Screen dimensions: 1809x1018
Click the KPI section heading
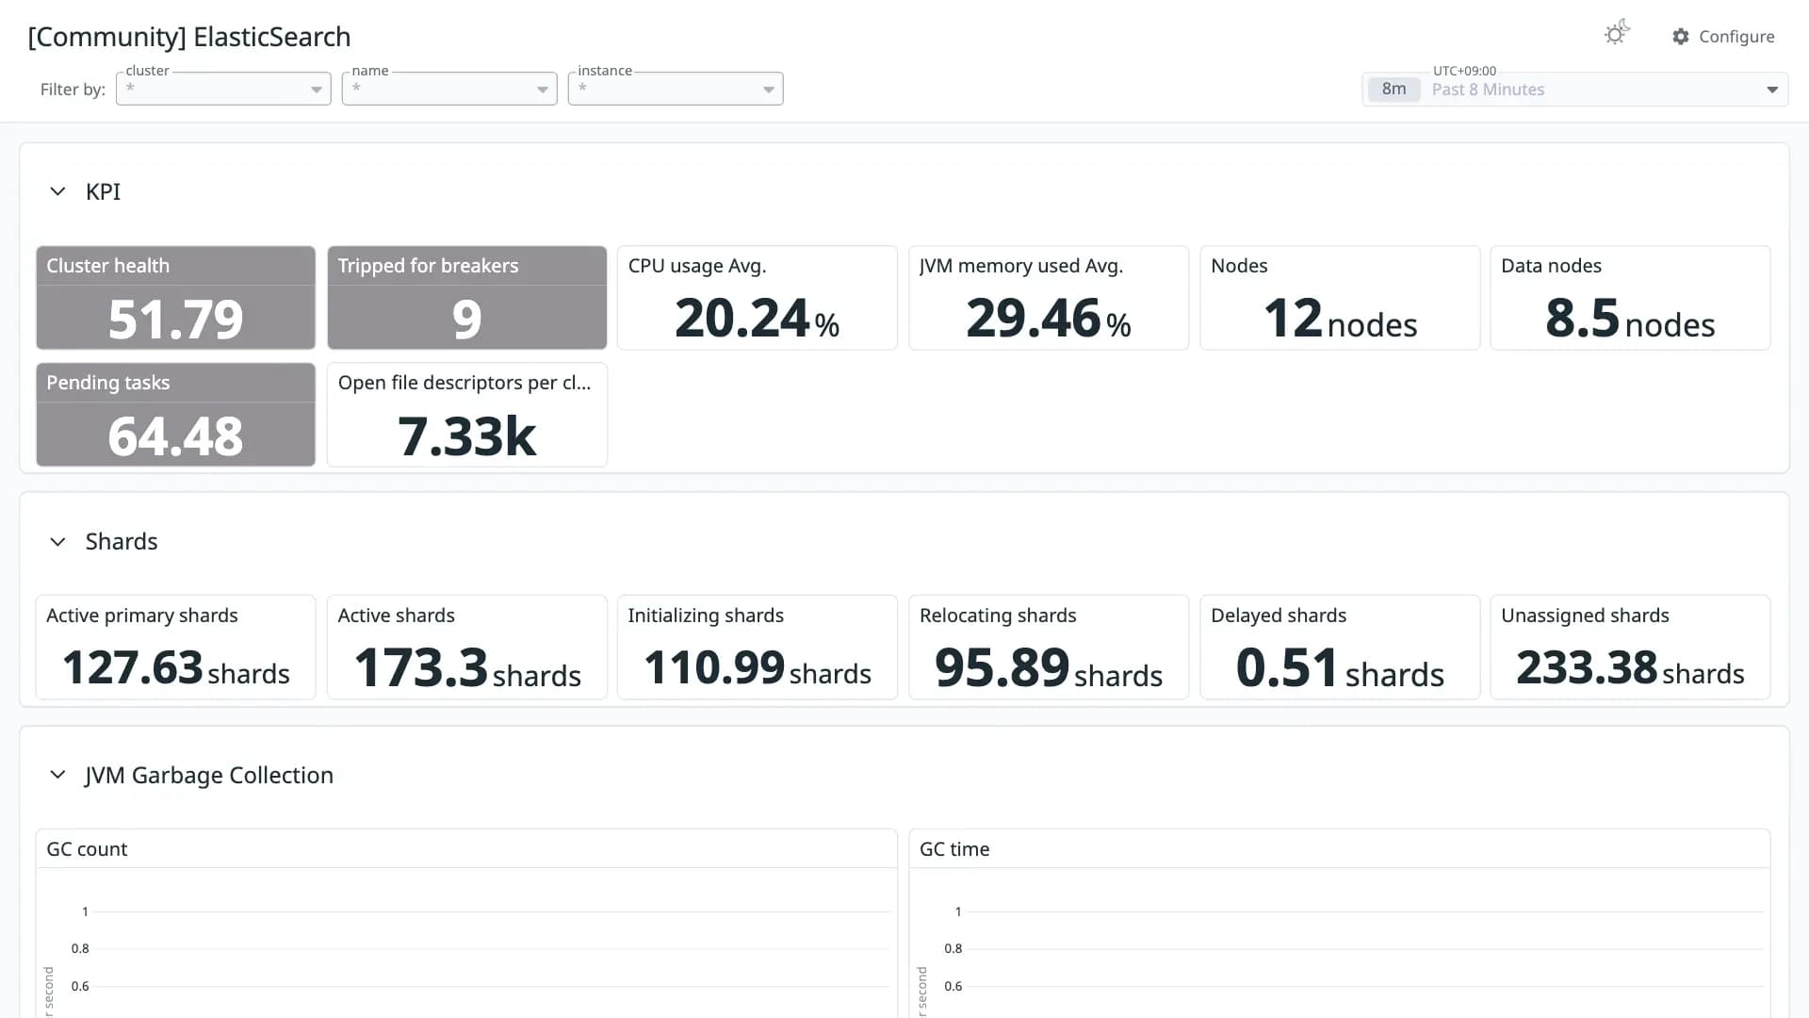[x=103, y=191]
